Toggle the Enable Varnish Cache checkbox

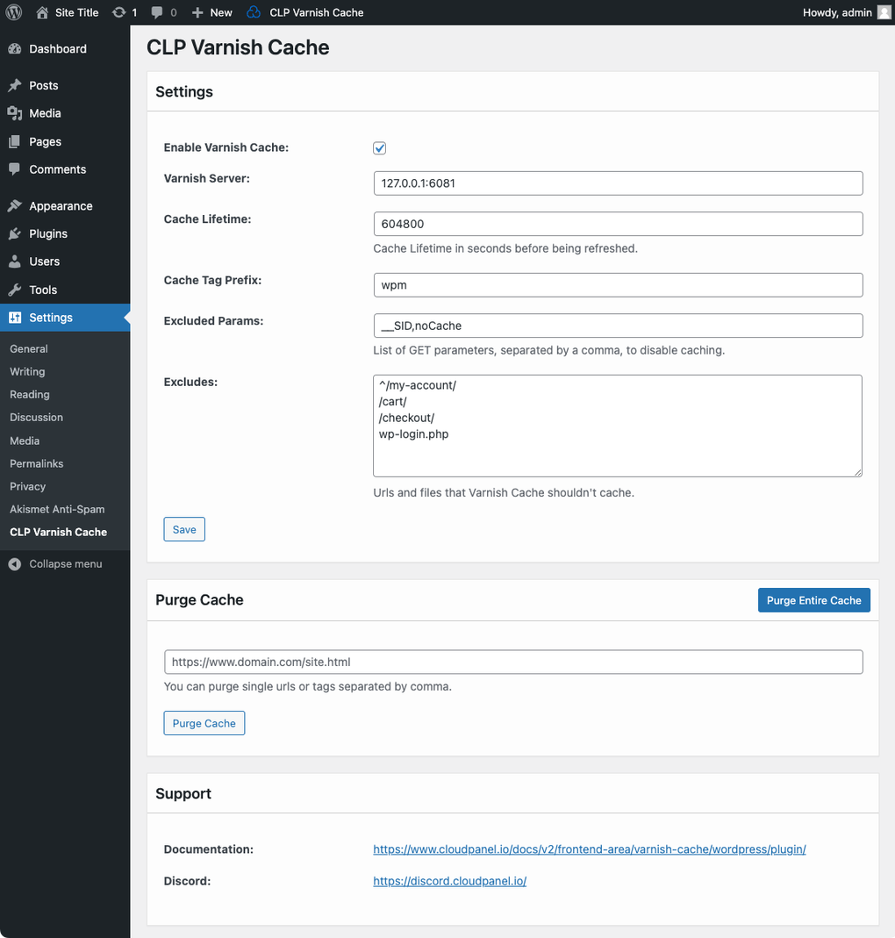point(379,147)
